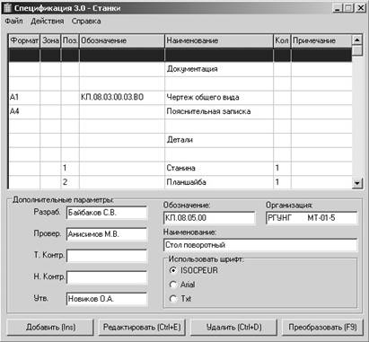This screenshot has height=342, width=369.
Task: Click the Удалить (Ctrl+D) button
Action: (233, 327)
